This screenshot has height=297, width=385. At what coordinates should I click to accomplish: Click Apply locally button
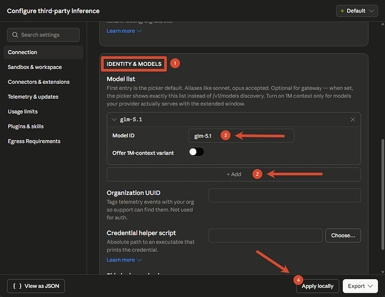tap(317, 286)
